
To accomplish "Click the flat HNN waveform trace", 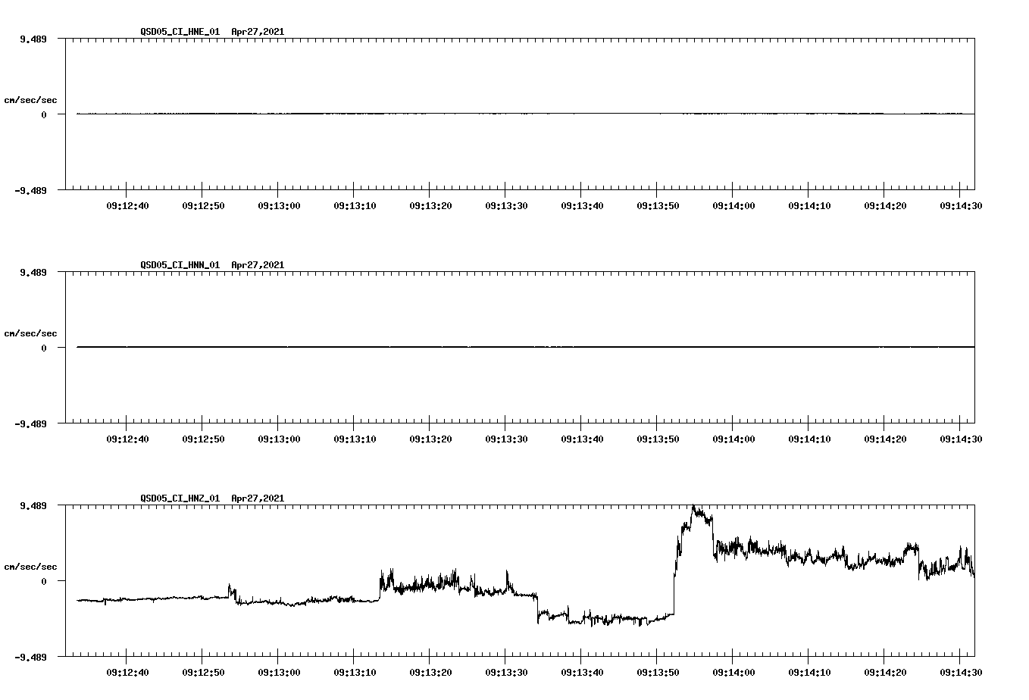I will coord(455,347).
